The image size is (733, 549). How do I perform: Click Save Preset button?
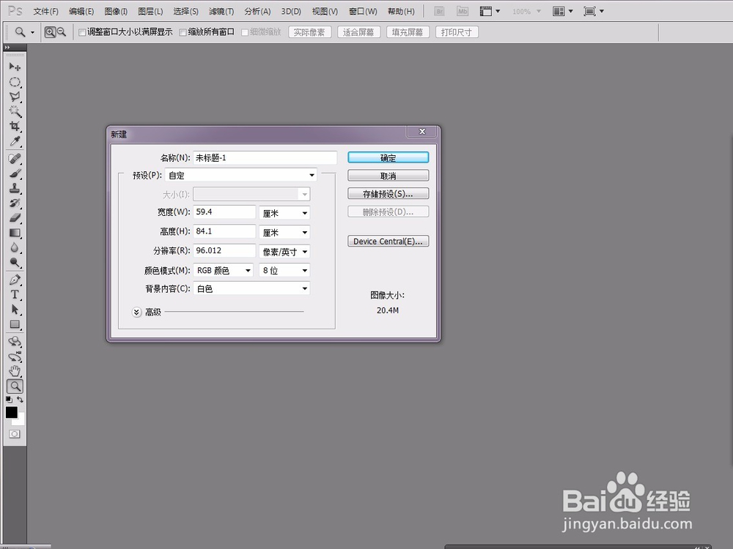tap(388, 194)
